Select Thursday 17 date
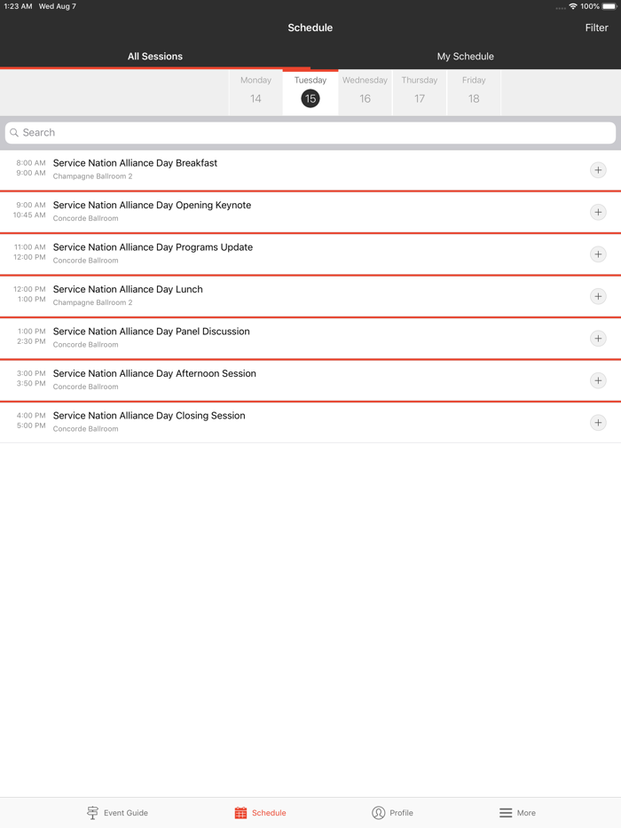This screenshot has width=621, height=828. [419, 92]
